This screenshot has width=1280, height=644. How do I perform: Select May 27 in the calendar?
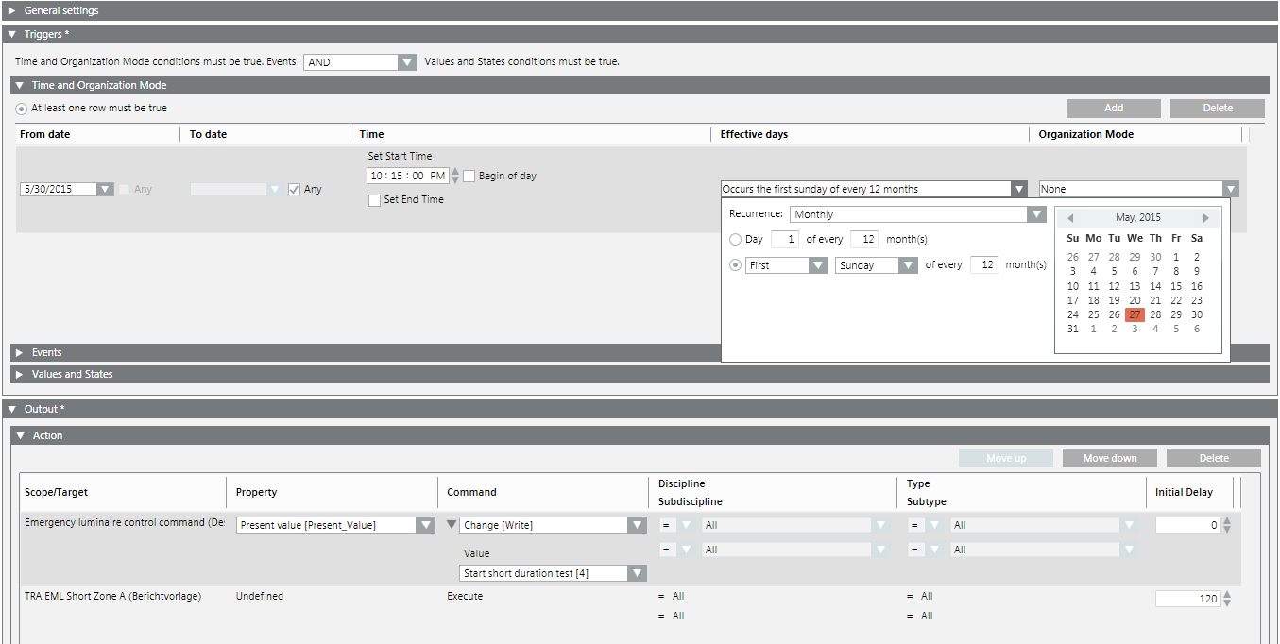(x=1135, y=314)
